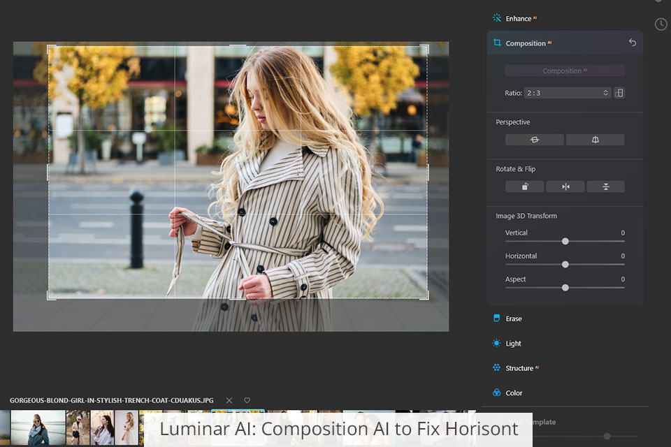671x447 pixels.
Task: Open the Ratio 2:3 dropdown
Action: [567, 93]
